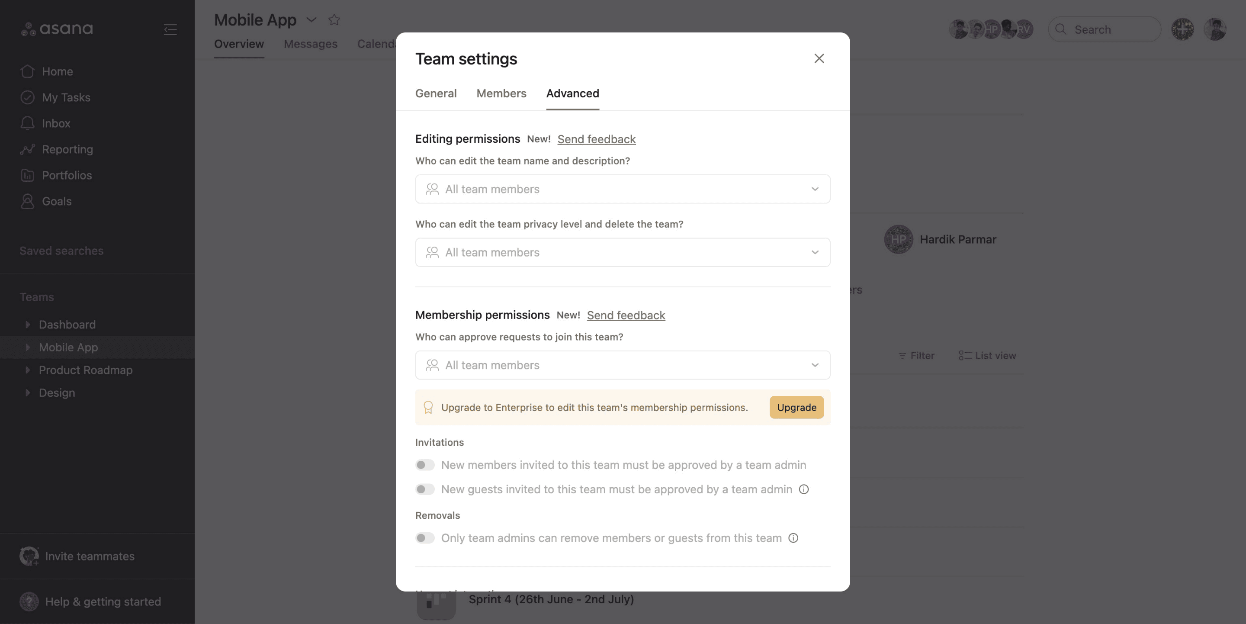Click the help question mark icon

(x=29, y=602)
